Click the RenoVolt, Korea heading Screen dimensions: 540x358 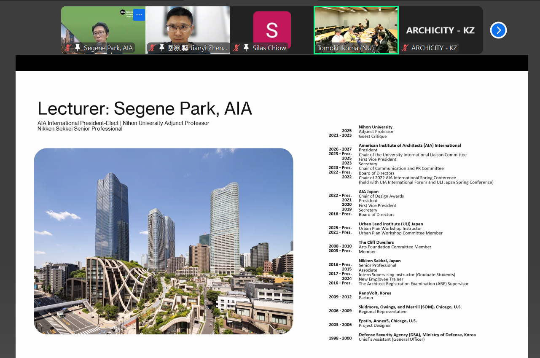(375, 293)
